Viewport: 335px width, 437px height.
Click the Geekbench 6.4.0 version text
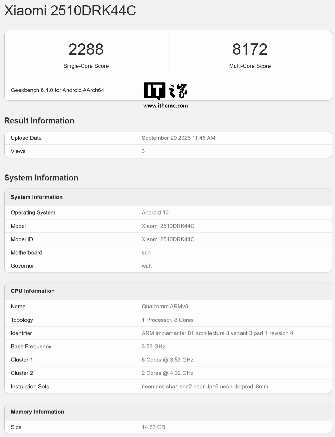click(57, 90)
